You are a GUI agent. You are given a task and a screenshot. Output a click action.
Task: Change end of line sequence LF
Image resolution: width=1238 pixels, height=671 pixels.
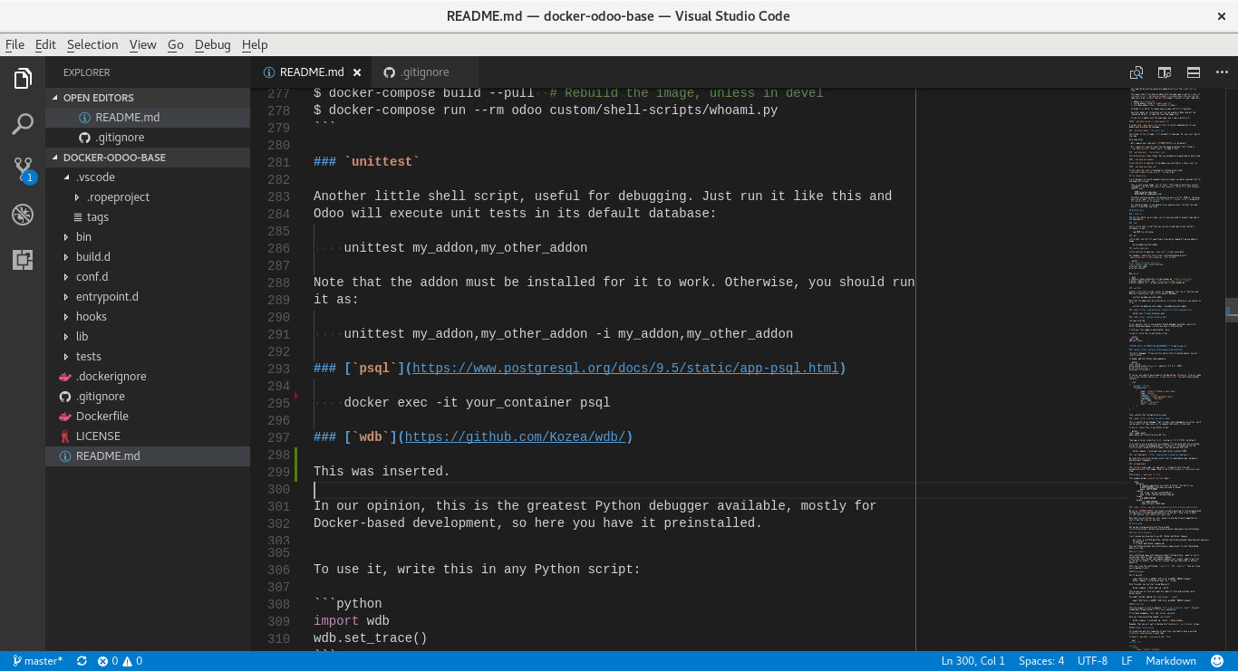pyautogui.click(x=1127, y=661)
